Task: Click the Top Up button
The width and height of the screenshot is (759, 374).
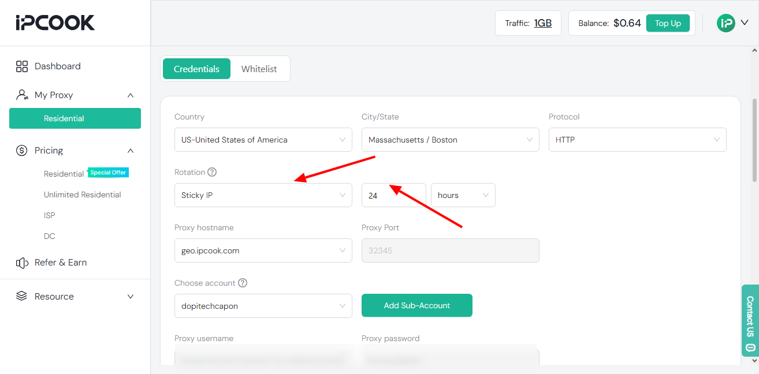Action: pyautogui.click(x=668, y=23)
